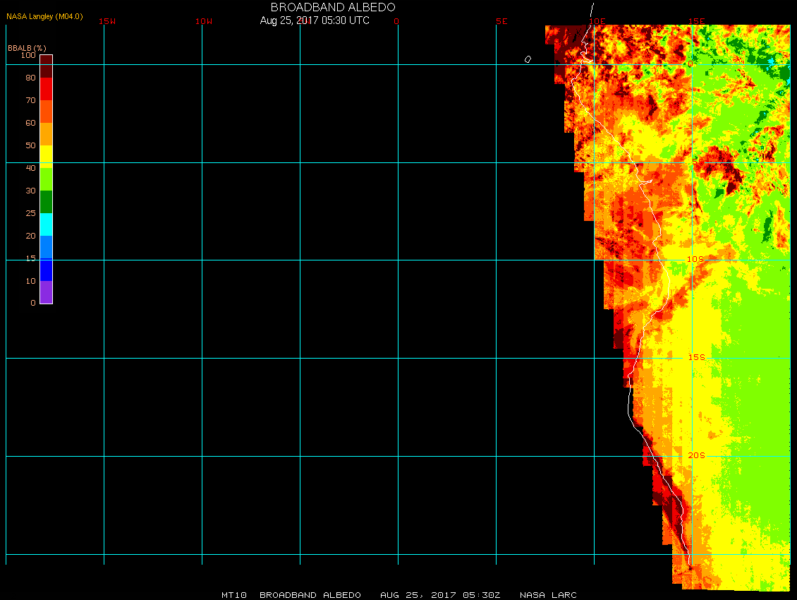Click the NASA LARC footer text
Image resolution: width=797 pixels, height=600 pixels.
(x=548, y=595)
